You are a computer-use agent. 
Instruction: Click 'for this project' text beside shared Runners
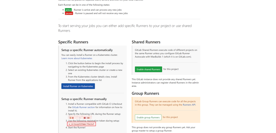(x=171, y=69)
